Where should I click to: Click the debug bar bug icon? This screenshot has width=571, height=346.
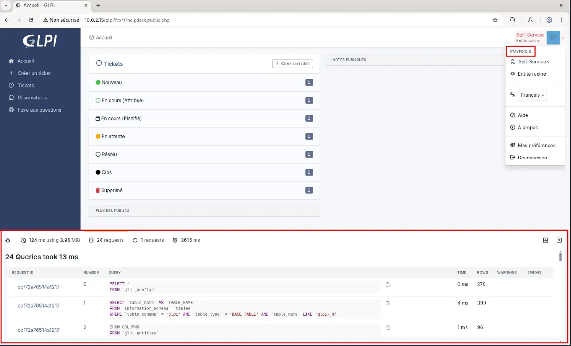[x=8, y=240]
